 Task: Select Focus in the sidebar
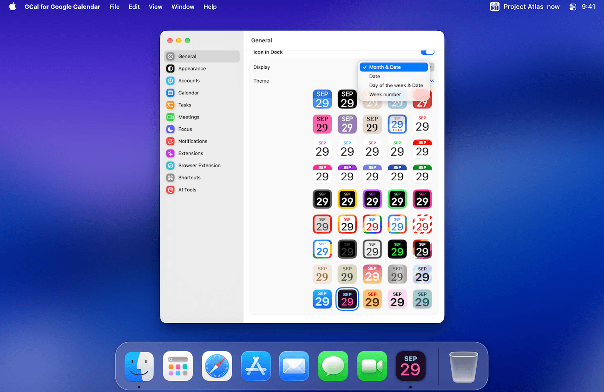click(x=202, y=129)
